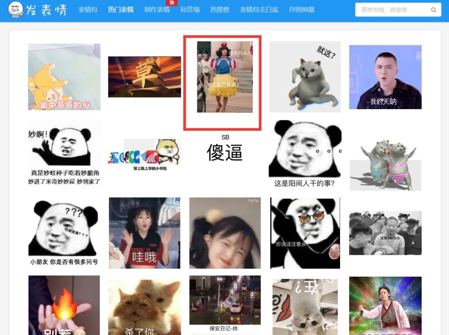This screenshot has width=449, height=335.
Task: Click the 哇哦 girl meme
Action: (x=144, y=232)
